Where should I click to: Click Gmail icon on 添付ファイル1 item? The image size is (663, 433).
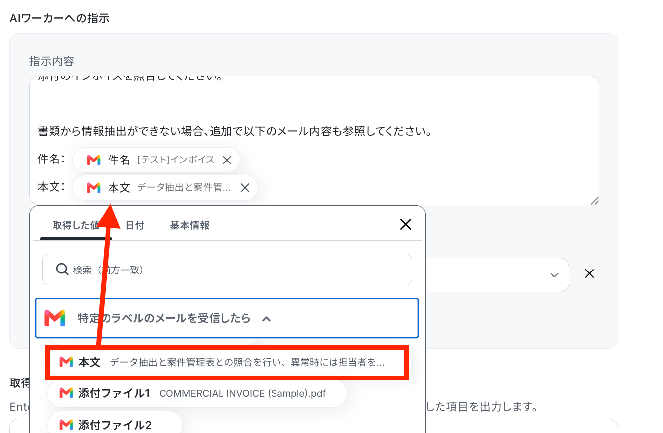(66, 393)
